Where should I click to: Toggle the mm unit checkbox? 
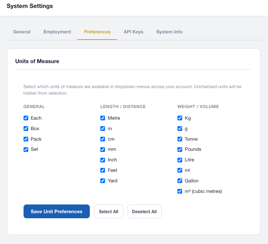tap(103, 149)
